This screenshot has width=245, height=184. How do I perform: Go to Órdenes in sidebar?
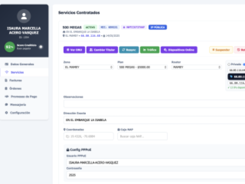click(24, 88)
